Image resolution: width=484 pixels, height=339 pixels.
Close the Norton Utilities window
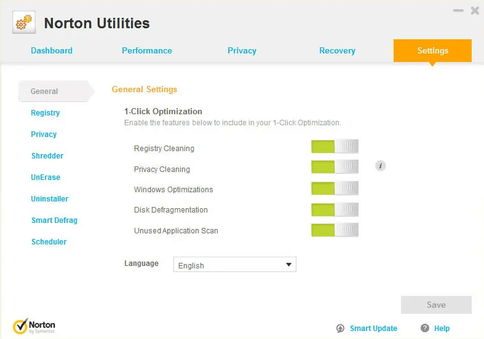[475, 10]
